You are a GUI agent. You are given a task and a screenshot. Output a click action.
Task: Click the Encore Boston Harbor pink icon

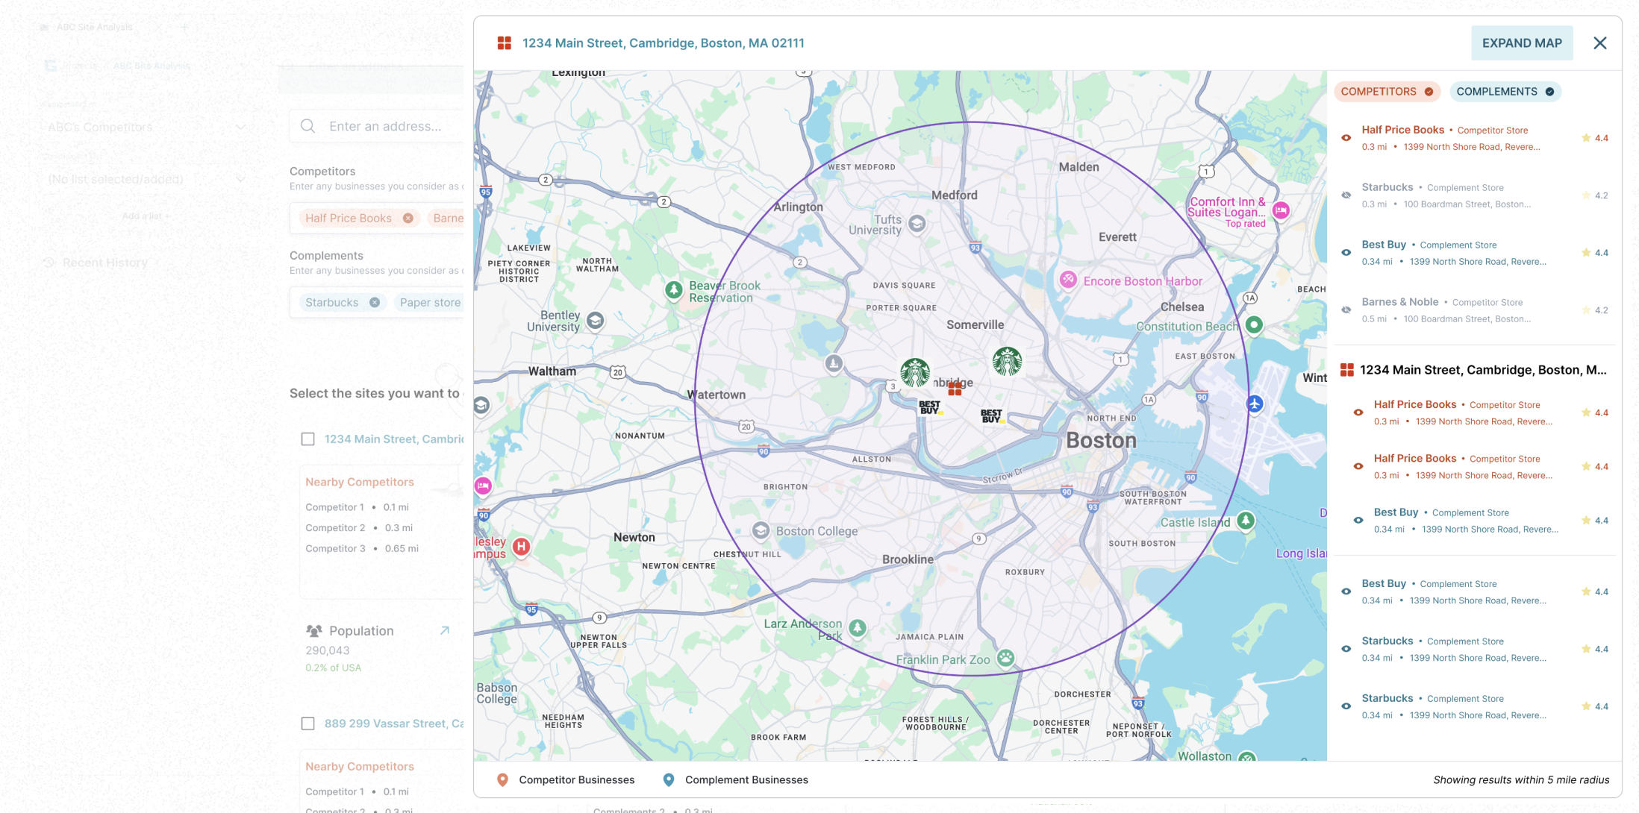coord(1068,280)
